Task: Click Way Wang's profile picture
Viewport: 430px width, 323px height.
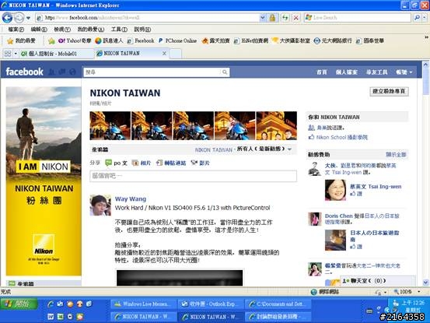Action: pyautogui.click(x=100, y=205)
